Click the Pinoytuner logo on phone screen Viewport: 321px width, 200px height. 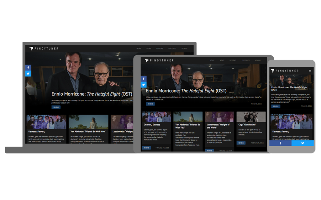pyautogui.click(x=285, y=71)
